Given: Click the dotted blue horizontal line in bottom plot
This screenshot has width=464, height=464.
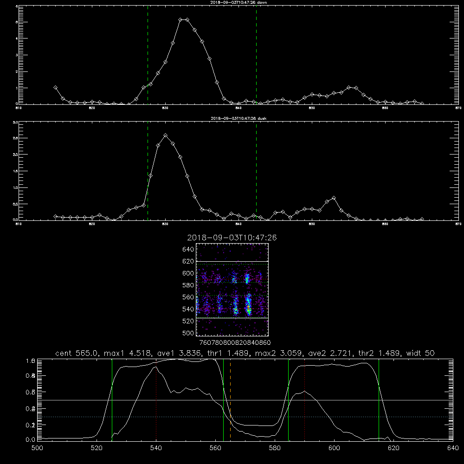Looking at the screenshot, I should [x=245, y=417].
